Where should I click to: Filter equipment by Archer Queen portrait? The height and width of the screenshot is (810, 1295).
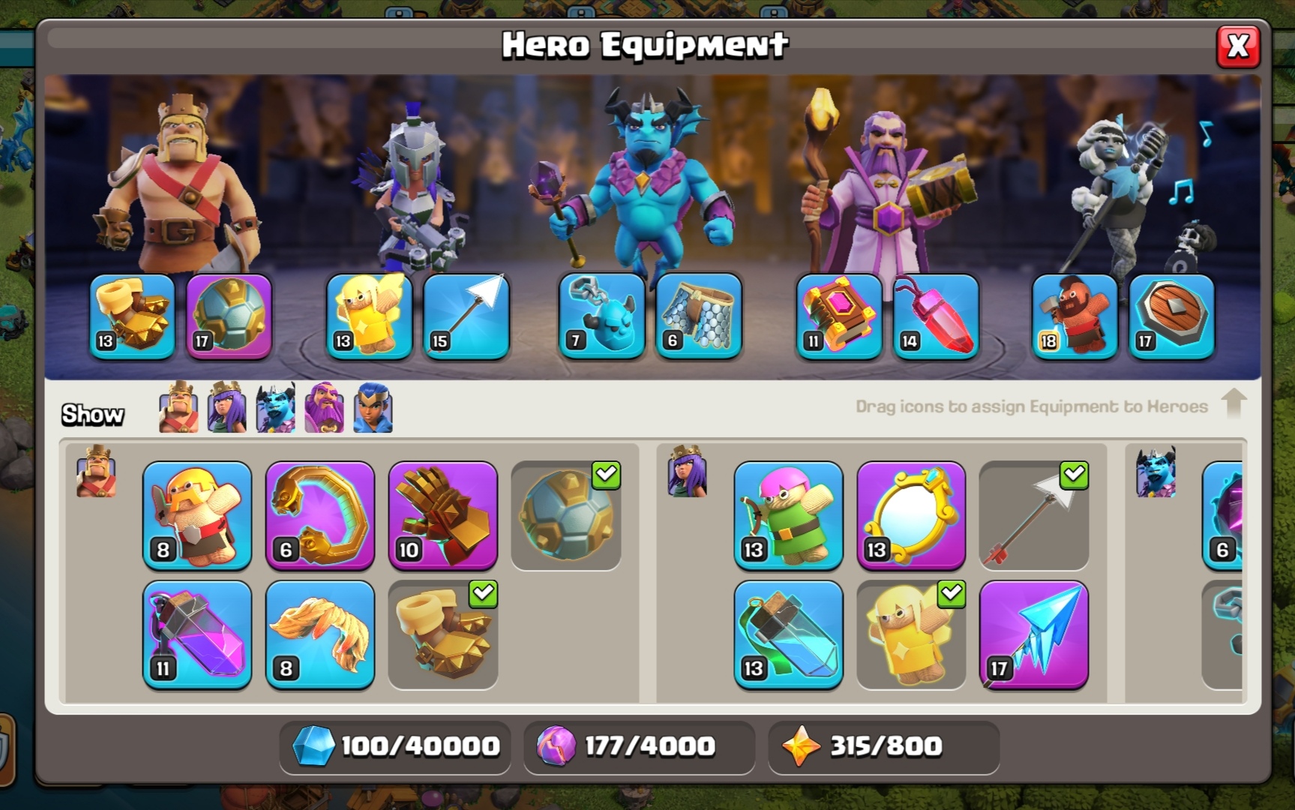point(226,407)
